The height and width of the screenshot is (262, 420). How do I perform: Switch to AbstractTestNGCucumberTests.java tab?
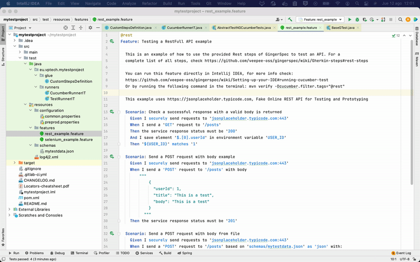click(244, 28)
